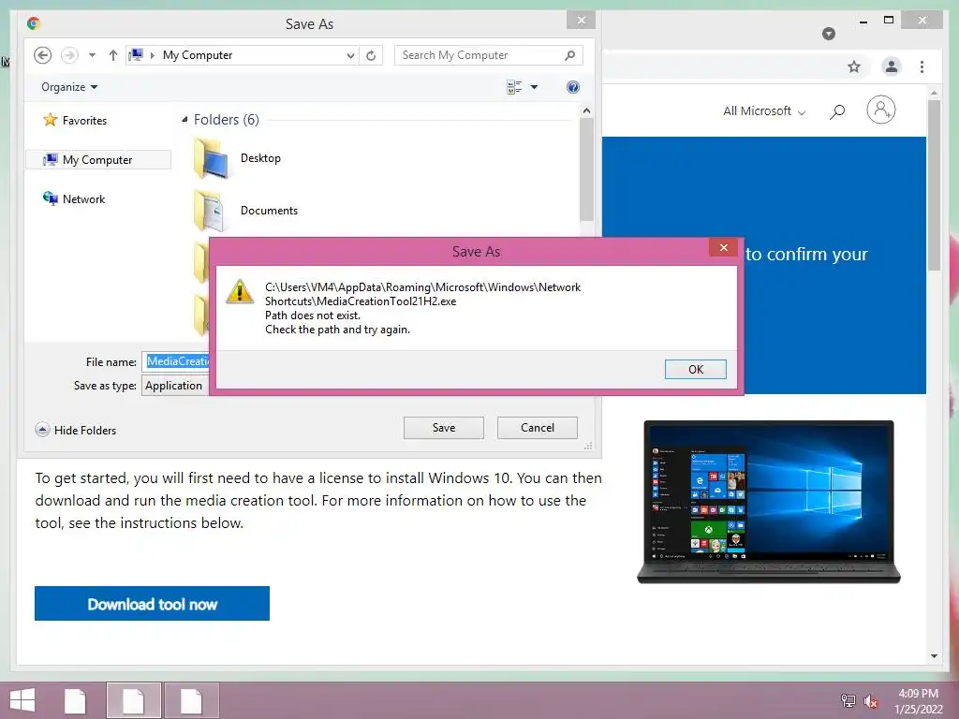Click Download tool now on the Microsoft page
This screenshot has width=959, height=719.
coord(152,604)
